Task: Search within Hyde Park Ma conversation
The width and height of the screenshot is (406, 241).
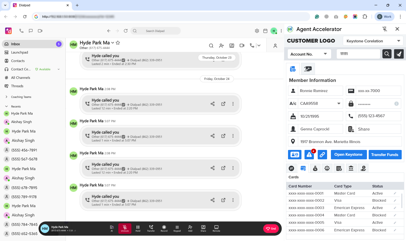Action: click(211, 46)
